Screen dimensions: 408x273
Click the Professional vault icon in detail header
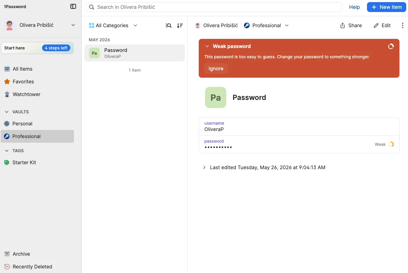pos(247,25)
